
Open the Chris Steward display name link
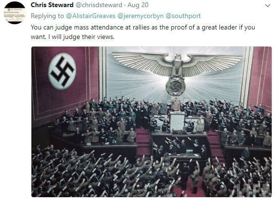click(52, 5)
